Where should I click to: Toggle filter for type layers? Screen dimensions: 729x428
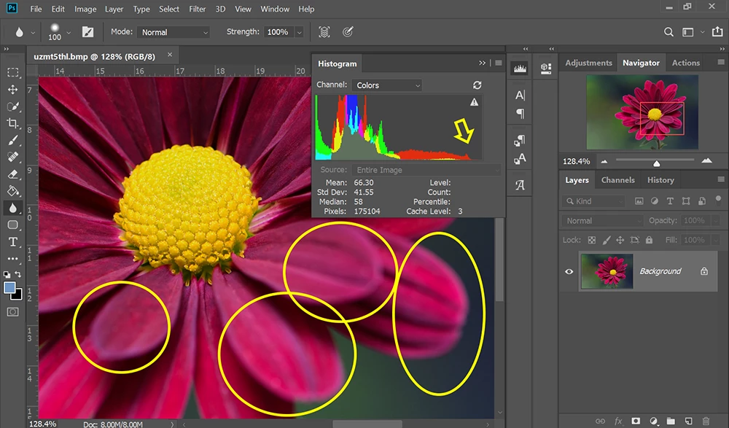pyautogui.click(x=670, y=201)
